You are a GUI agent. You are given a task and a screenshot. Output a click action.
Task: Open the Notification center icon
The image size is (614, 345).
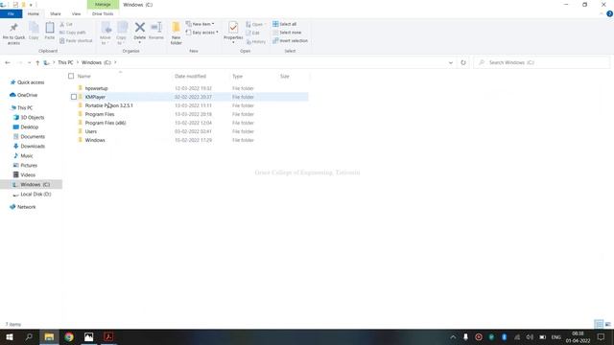coord(602,336)
